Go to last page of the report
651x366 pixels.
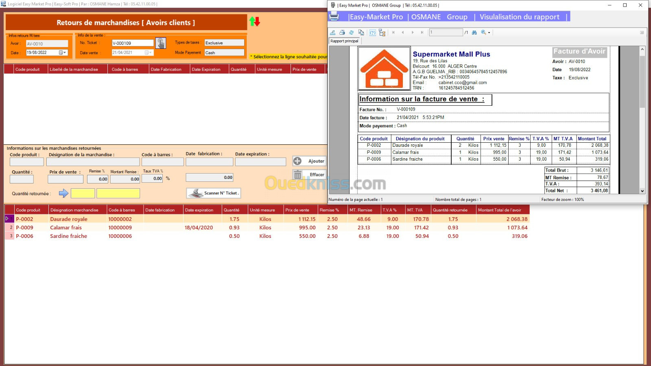tap(422, 33)
